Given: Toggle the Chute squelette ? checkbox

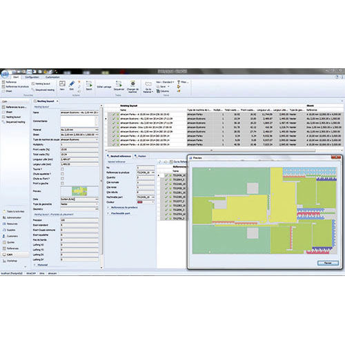Looking at the screenshot, I should click(62, 174).
